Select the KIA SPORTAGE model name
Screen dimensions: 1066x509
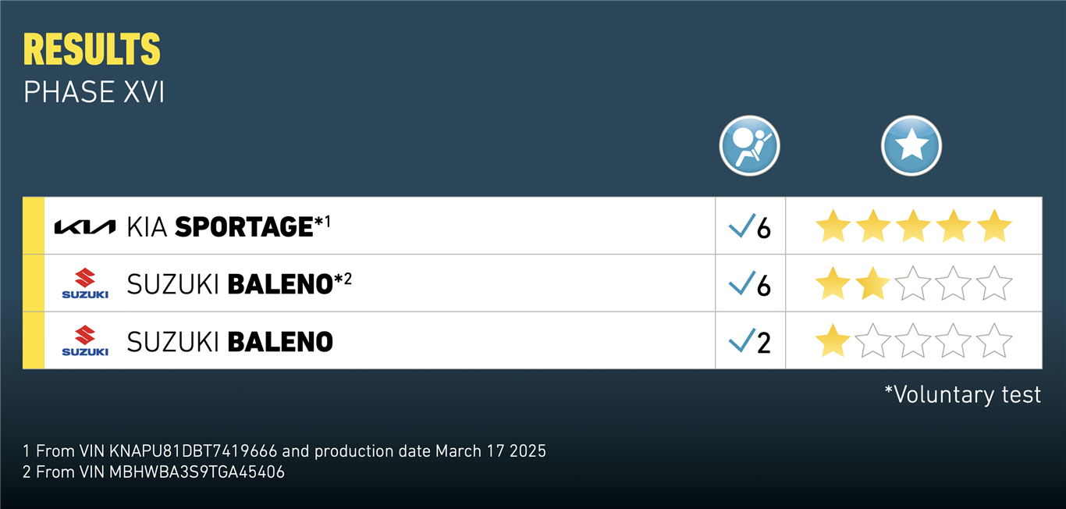click(228, 226)
